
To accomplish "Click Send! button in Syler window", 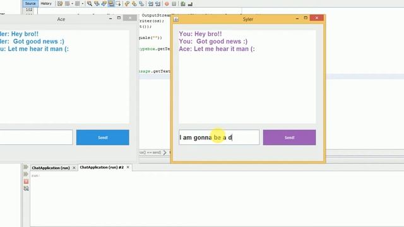I will click(x=289, y=137).
